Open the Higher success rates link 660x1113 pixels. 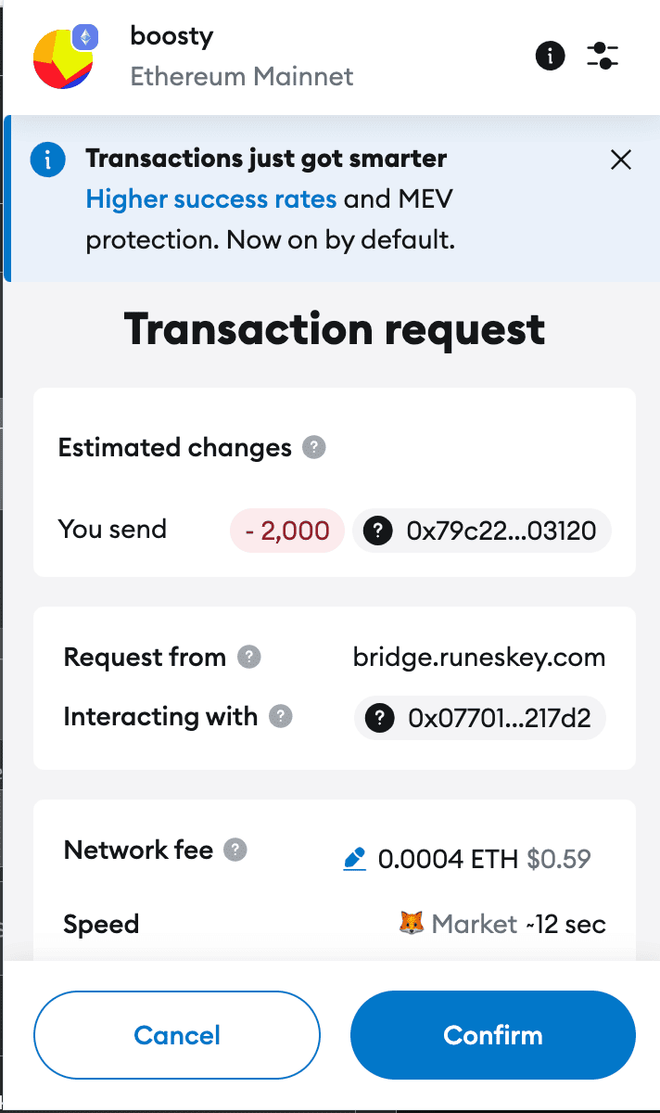pyautogui.click(x=210, y=198)
